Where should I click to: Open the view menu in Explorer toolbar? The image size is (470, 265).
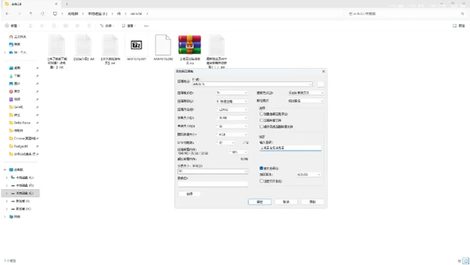coord(129,26)
